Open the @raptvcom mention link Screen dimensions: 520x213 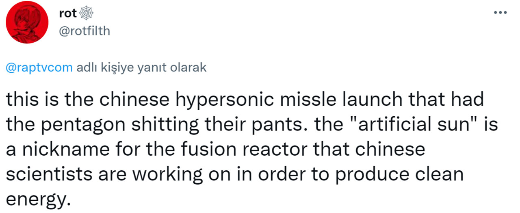(39, 68)
